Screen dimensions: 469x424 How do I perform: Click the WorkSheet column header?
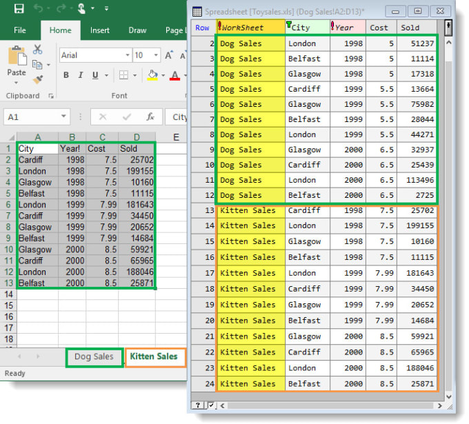pyautogui.click(x=250, y=28)
